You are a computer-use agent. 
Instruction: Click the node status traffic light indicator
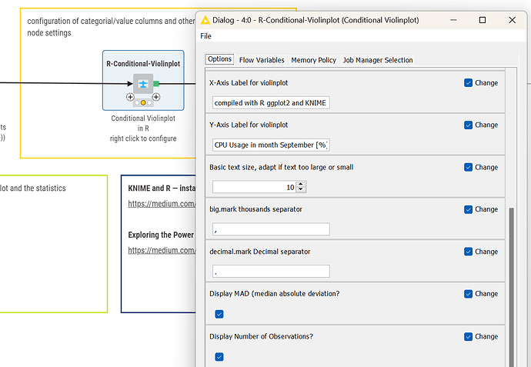[x=143, y=102]
